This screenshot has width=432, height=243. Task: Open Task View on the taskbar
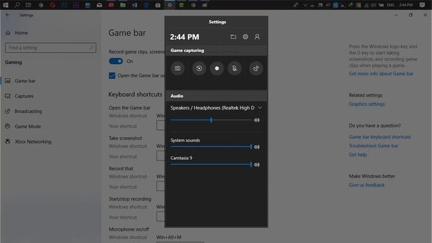[x=28, y=5]
